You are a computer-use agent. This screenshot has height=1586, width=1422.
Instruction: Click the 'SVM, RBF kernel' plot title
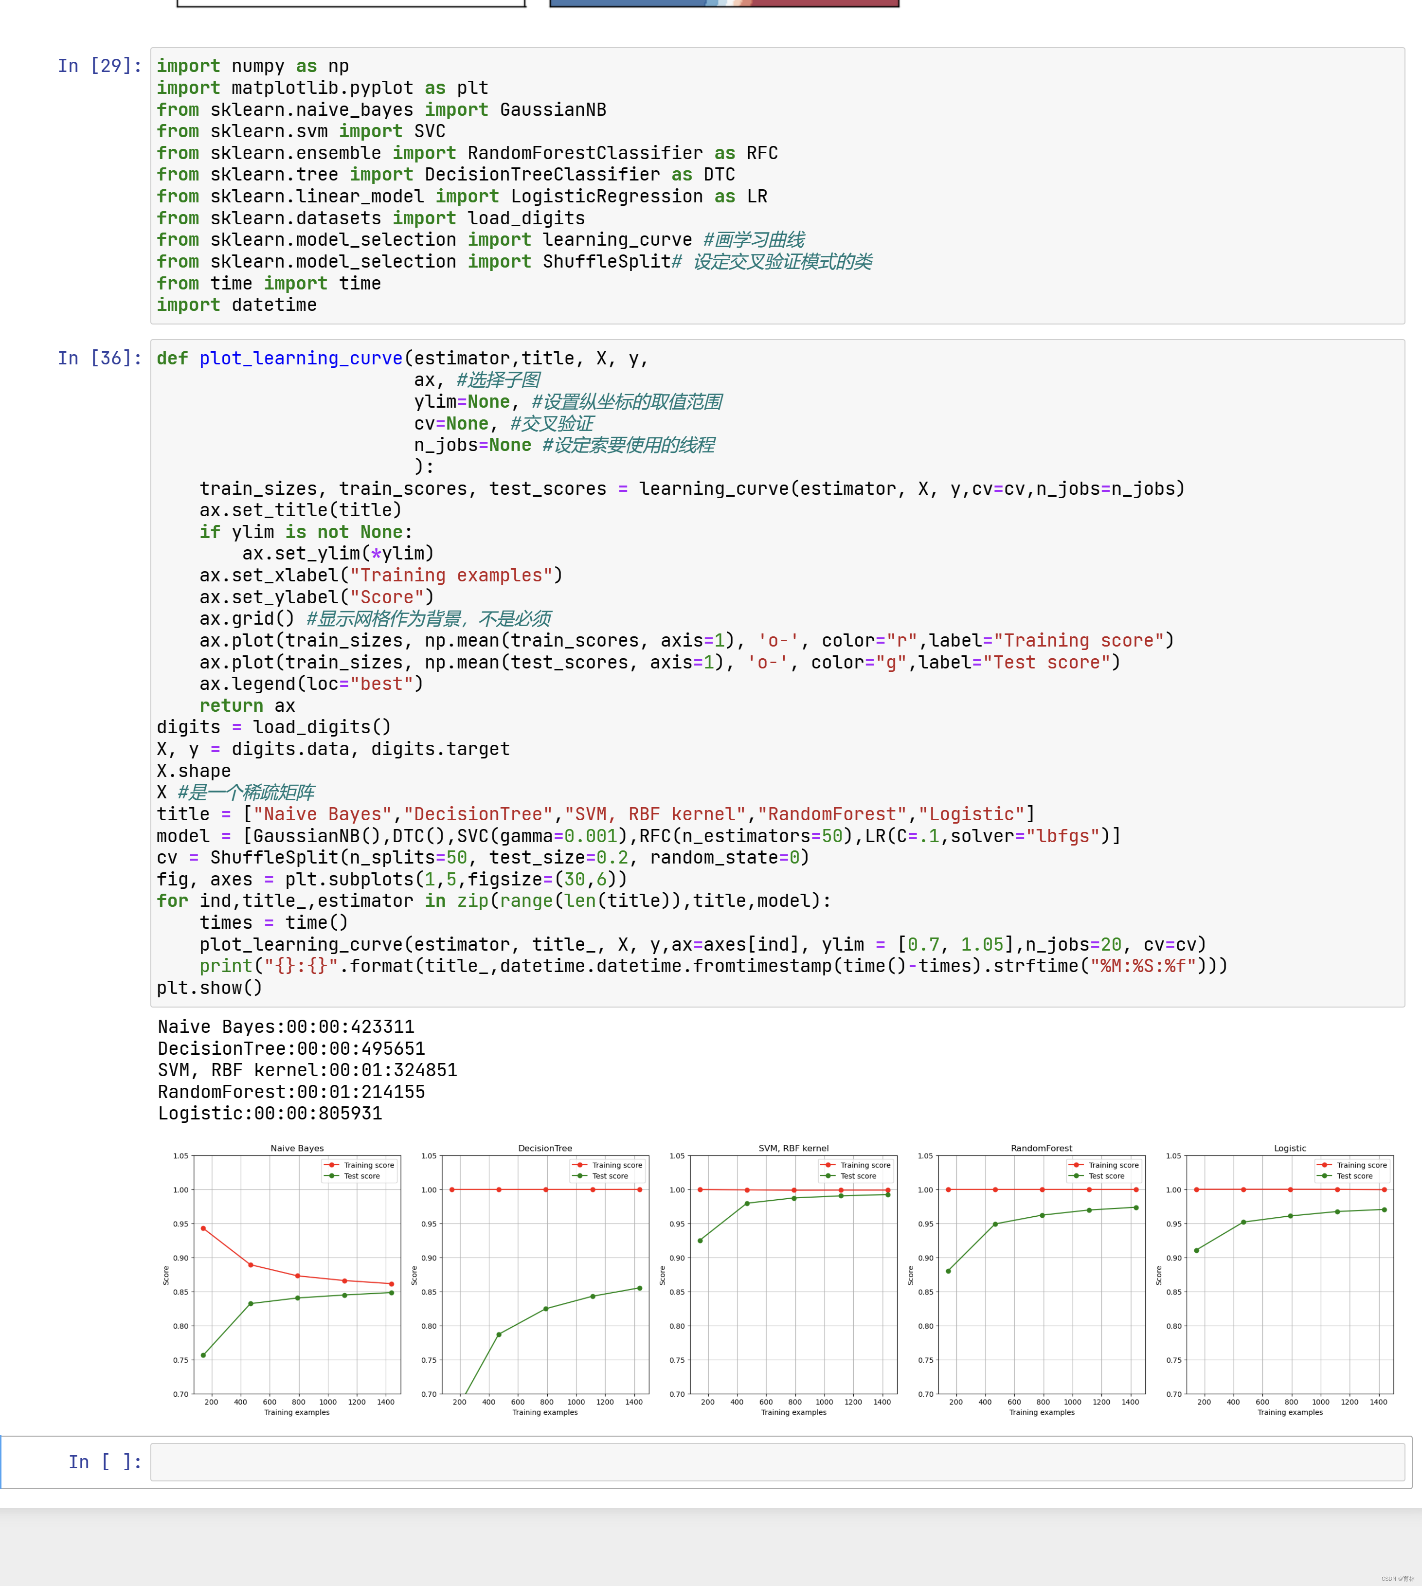(794, 1149)
